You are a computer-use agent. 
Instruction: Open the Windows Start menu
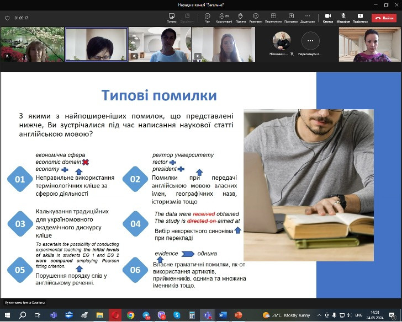click(x=8, y=315)
